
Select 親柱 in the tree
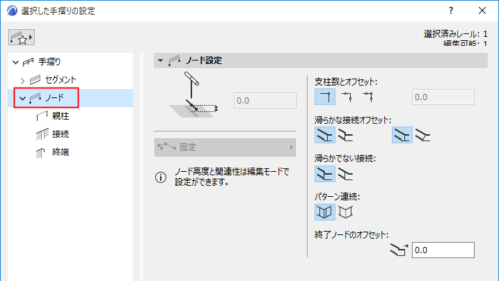pyautogui.click(x=60, y=115)
